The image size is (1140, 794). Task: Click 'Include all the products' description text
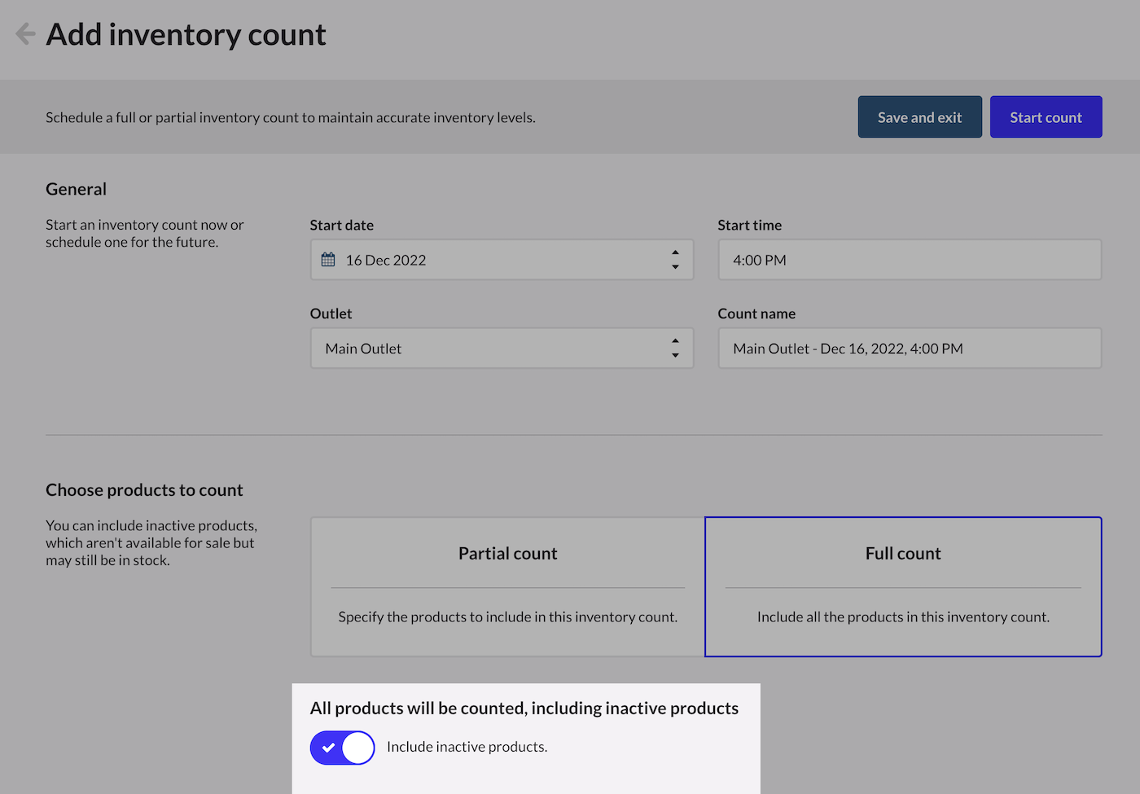pyautogui.click(x=902, y=617)
